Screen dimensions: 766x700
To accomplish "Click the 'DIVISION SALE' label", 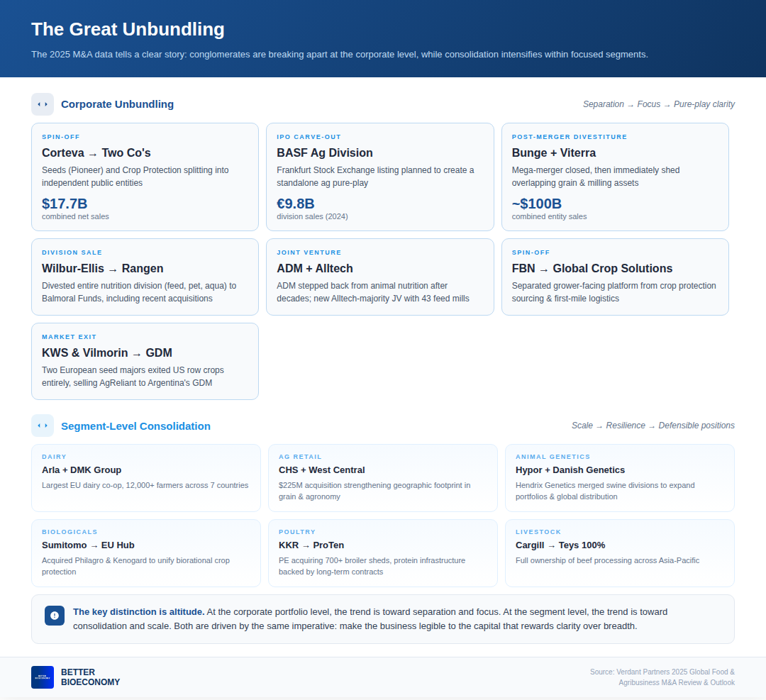I will pyautogui.click(x=72, y=252).
